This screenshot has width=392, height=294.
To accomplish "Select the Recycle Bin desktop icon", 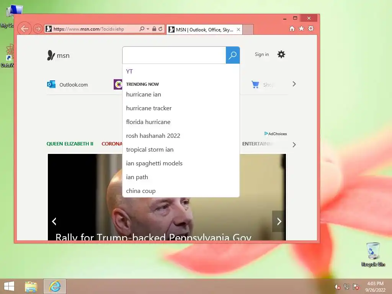I will [x=373, y=254].
